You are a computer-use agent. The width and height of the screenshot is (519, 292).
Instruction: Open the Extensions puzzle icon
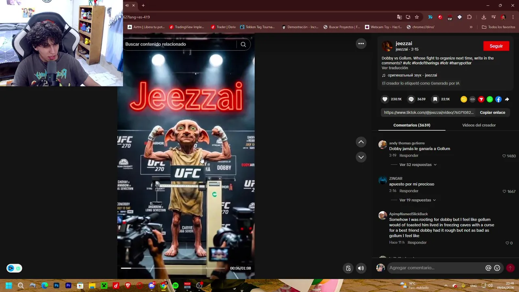pos(469,17)
